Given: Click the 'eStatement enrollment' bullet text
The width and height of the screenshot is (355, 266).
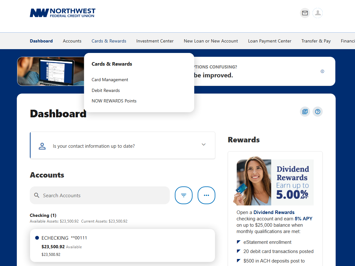Looking at the screenshot, I should coord(267,242).
